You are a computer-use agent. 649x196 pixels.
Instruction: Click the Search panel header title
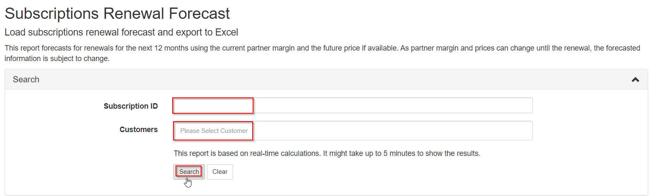tap(26, 79)
